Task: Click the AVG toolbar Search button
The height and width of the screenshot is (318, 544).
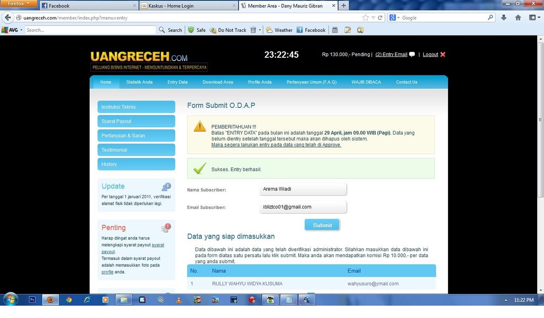Action: [x=170, y=30]
